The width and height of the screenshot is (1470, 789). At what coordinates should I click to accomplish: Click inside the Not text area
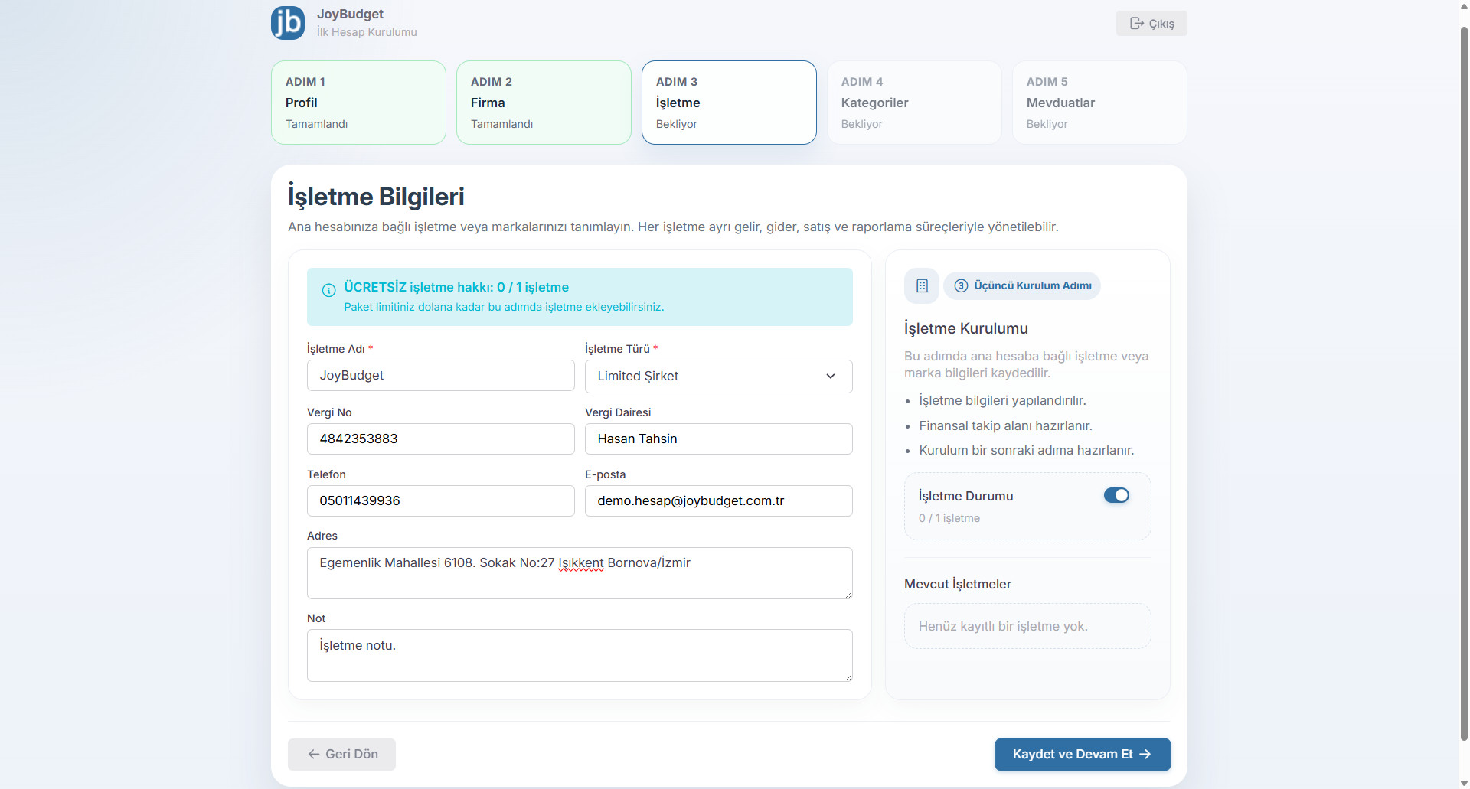point(580,656)
